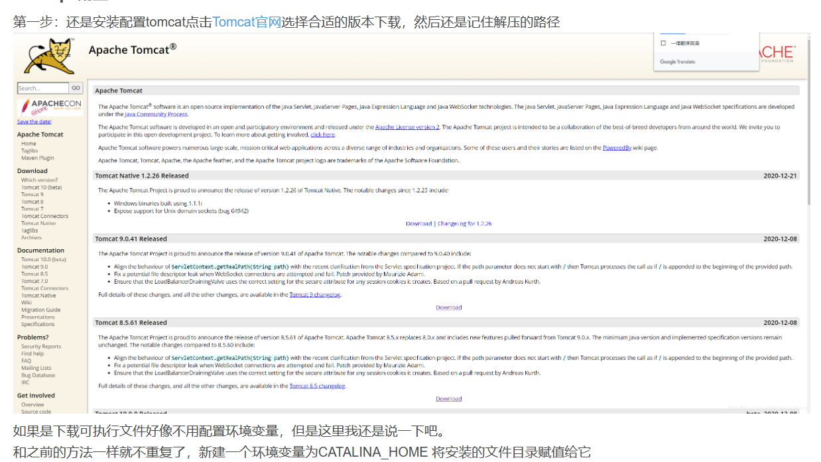The height and width of the screenshot is (462, 821).
Task: Click the Tomcat cat logo
Action: pos(48,56)
